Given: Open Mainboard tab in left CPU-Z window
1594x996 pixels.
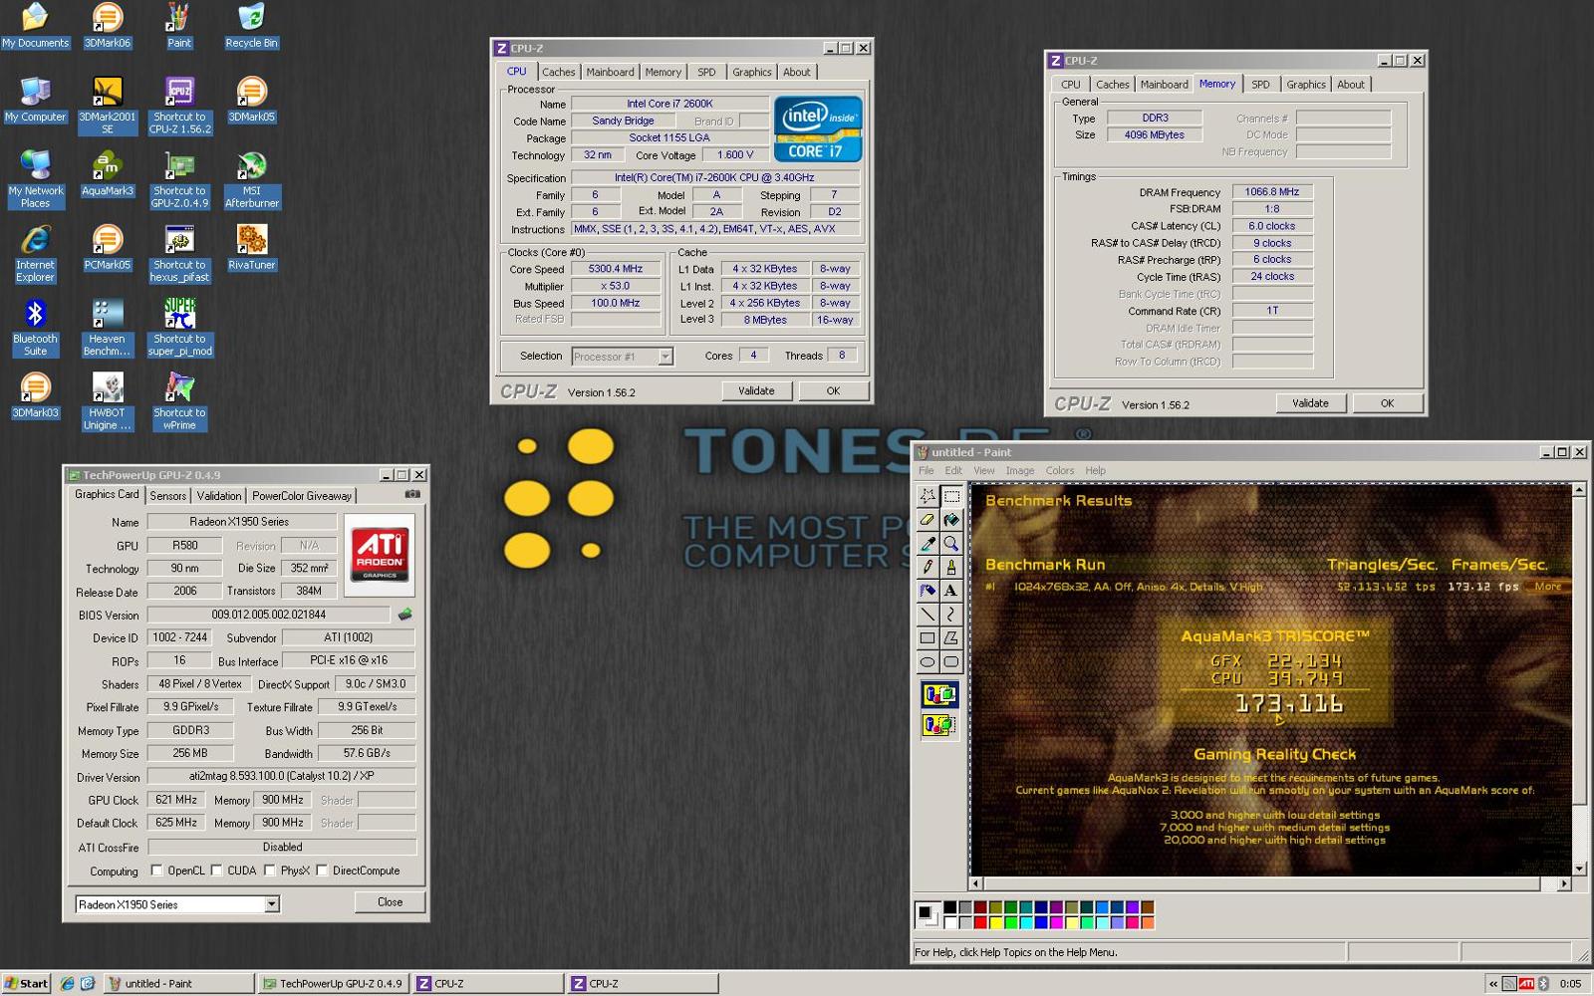Looking at the screenshot, I should coord(610,72).
